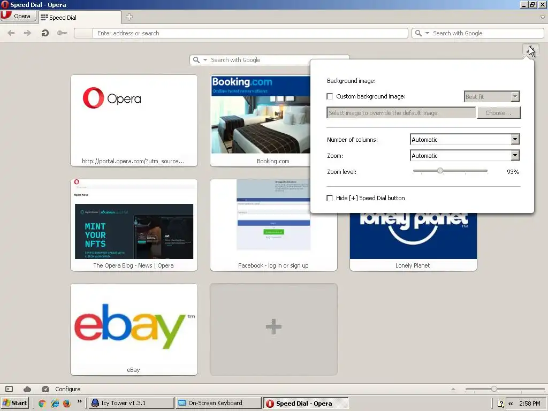The height and width of the screenshot is (411, 548).
Task: Open Opera Link cloud icon
Action: tap(27, 389)
